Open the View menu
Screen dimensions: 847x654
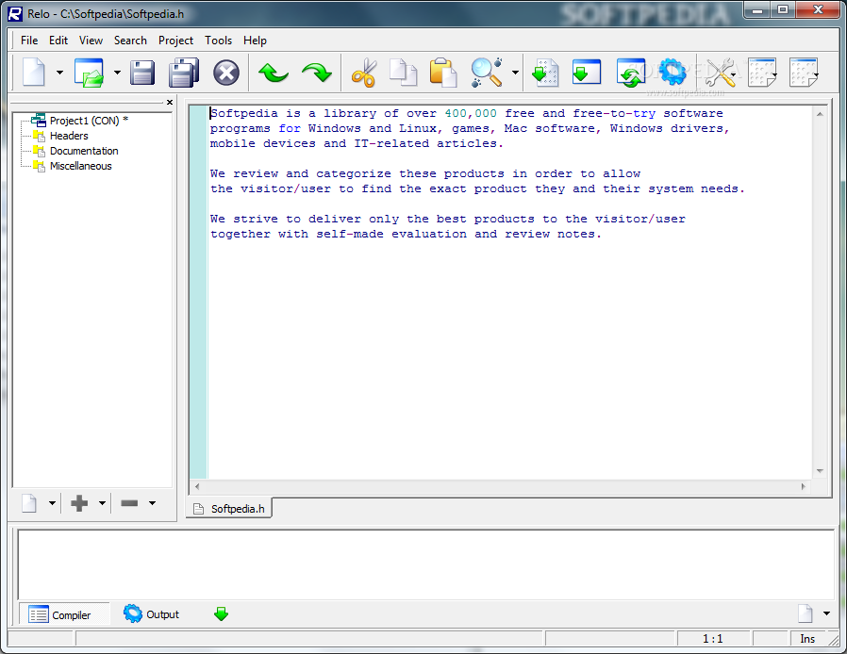click(91, 41)
